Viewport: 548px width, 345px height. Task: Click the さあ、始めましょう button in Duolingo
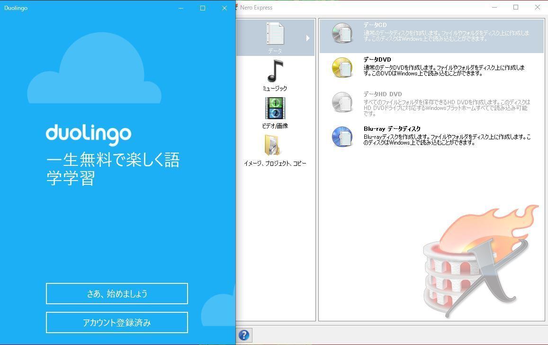click(117, 294)
